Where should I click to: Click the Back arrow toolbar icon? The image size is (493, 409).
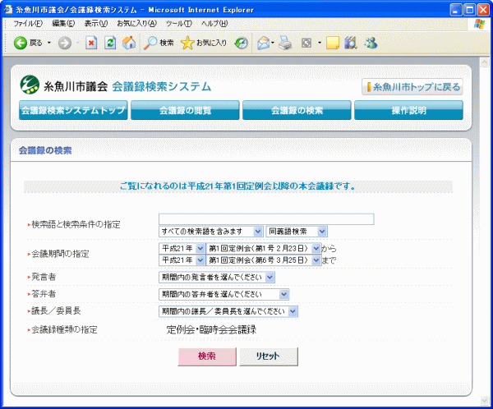[21, 43]
